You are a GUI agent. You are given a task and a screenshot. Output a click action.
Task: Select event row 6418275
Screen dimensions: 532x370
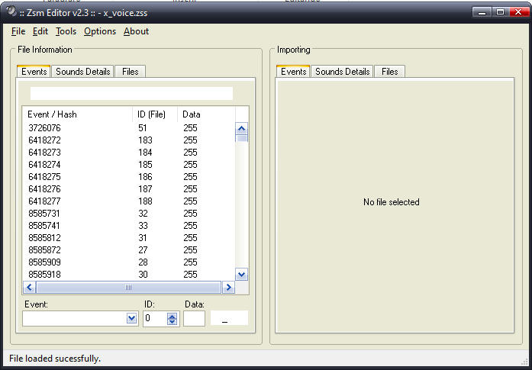(x=129, y=177)
